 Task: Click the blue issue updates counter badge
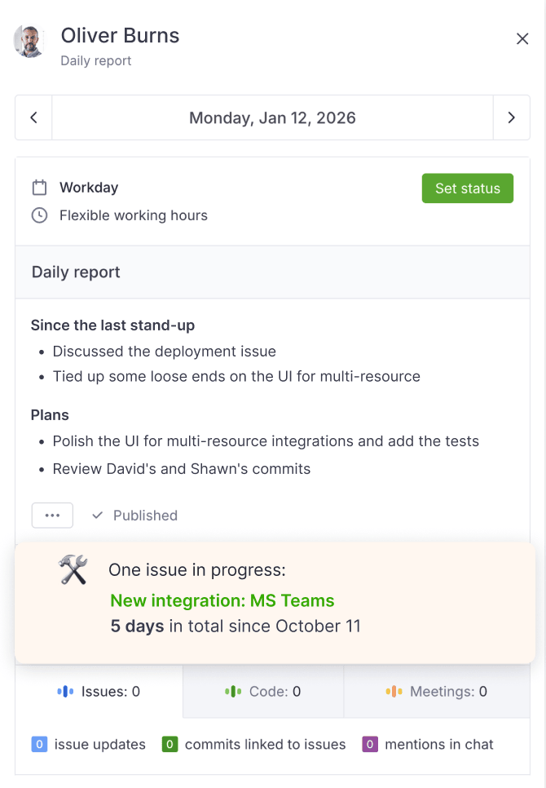click(x=39, y=744)
